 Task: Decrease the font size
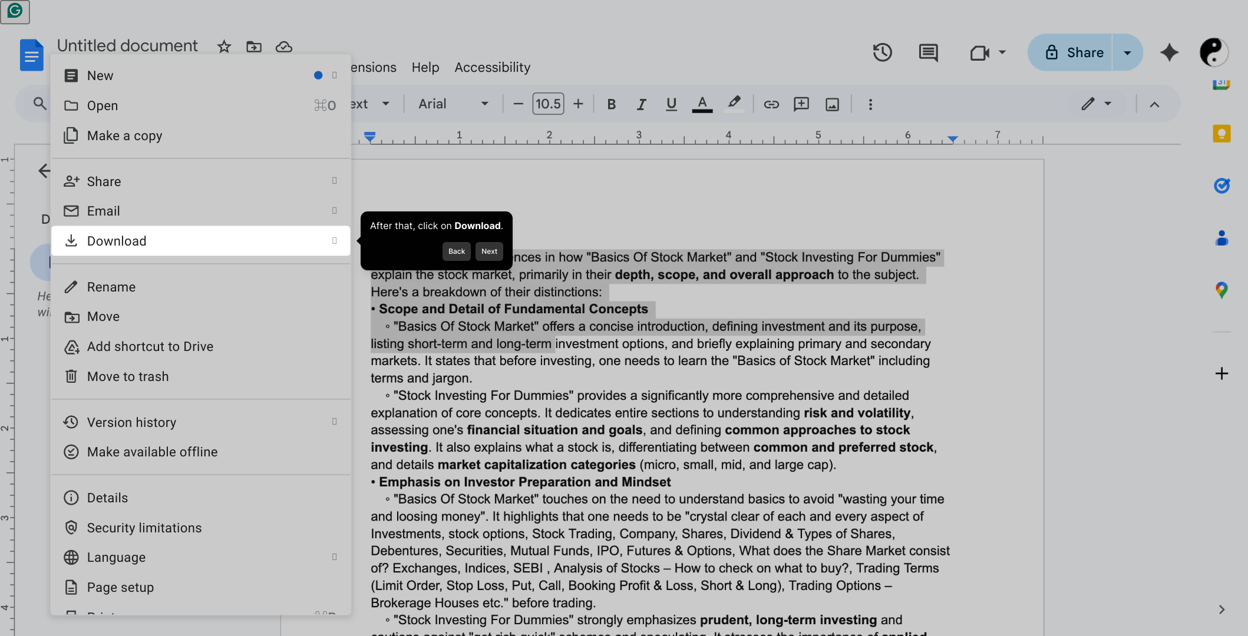[518, 104]
